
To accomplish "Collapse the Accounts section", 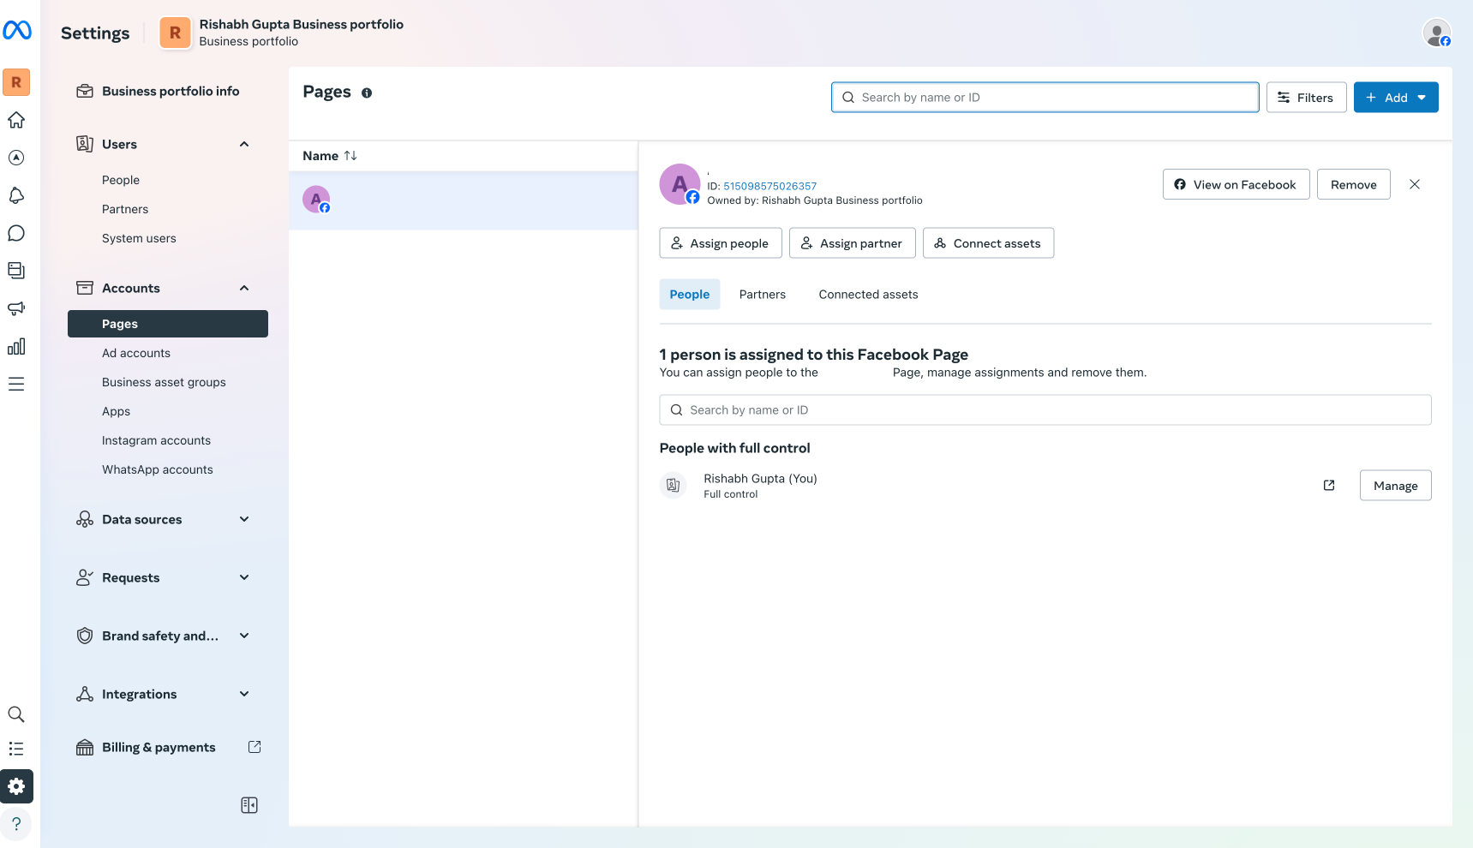I will click(x=244, y=288).
